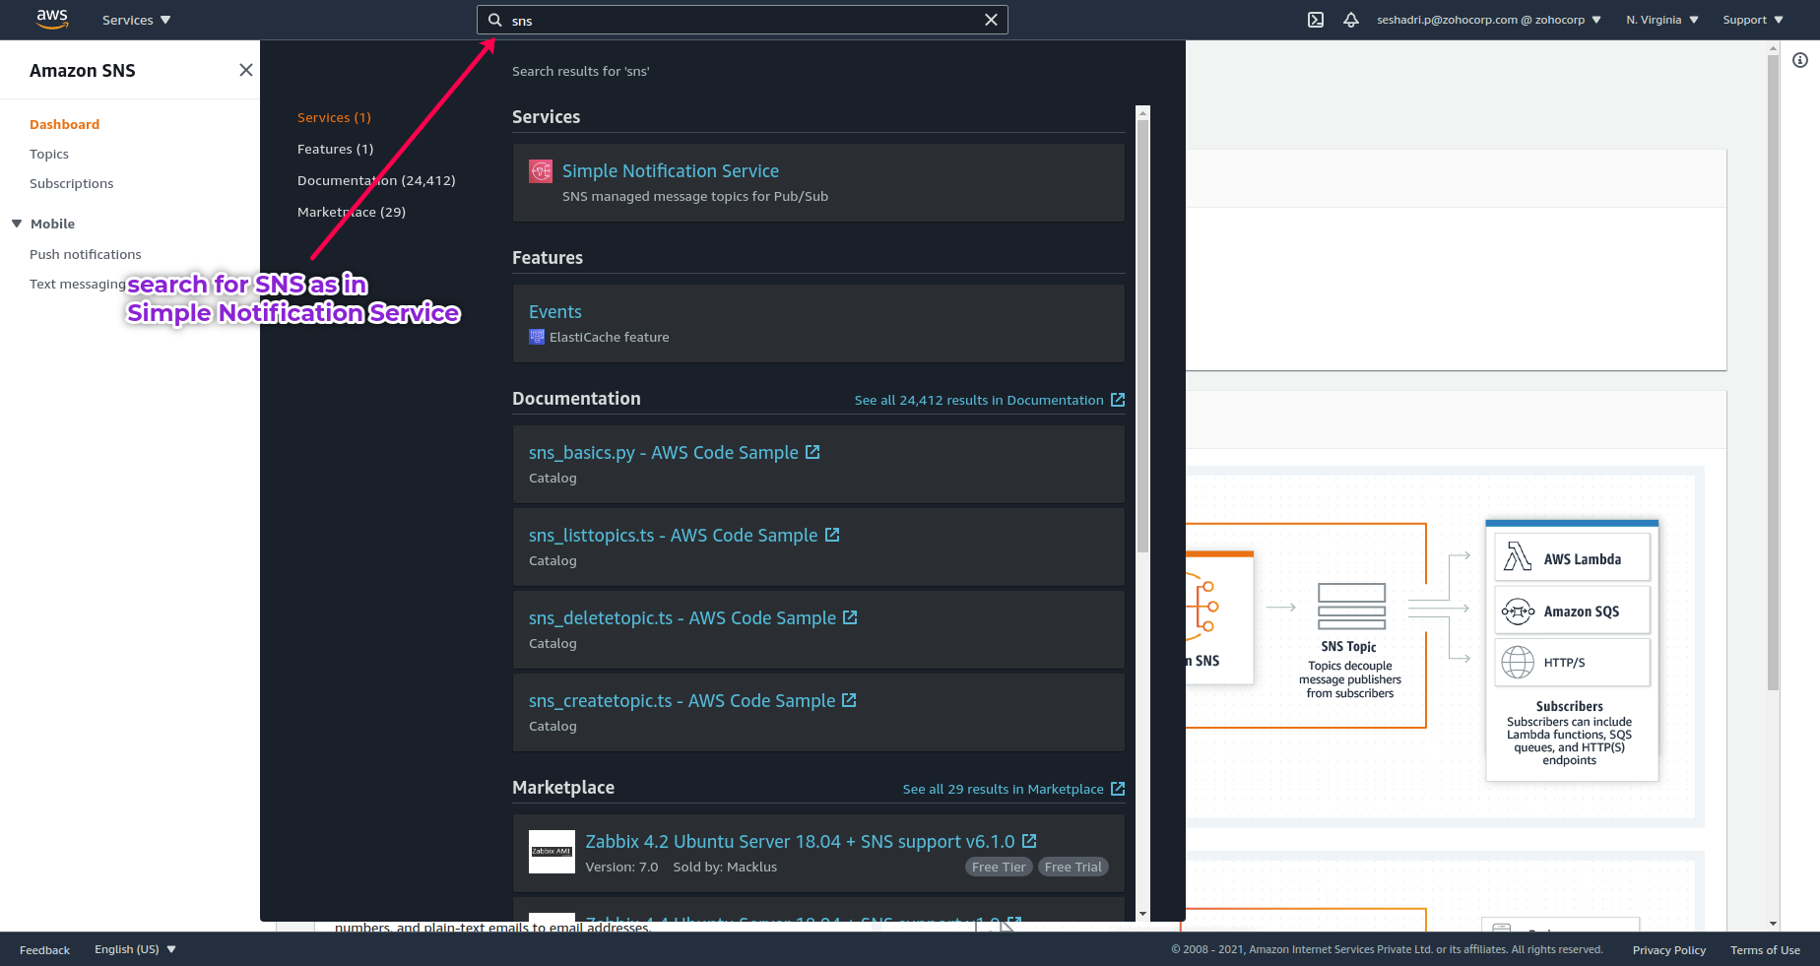Select Dashboard in the SNS sidebar
The image size is (1820, 966).
64,124
